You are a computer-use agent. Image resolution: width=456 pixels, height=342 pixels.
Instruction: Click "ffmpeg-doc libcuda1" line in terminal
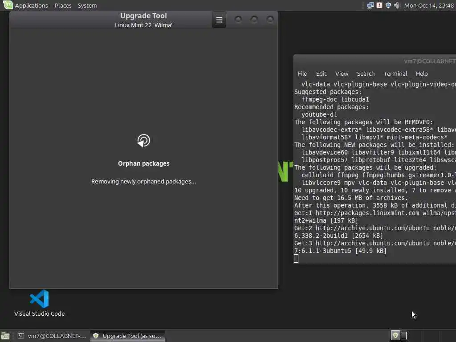point(335,99)
